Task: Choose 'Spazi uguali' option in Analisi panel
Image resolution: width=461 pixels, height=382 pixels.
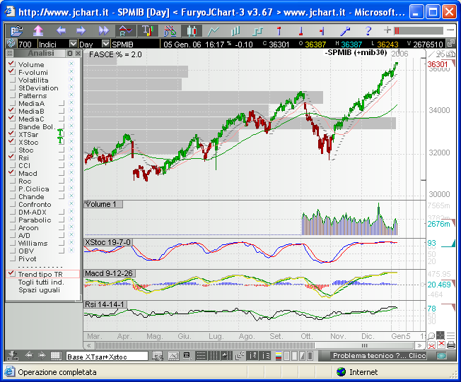Action: [x=39, y=290]
